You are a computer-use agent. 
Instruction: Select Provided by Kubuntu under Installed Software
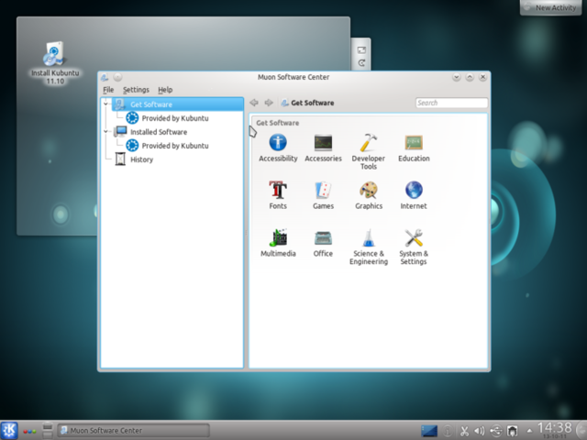pos(167,146)
